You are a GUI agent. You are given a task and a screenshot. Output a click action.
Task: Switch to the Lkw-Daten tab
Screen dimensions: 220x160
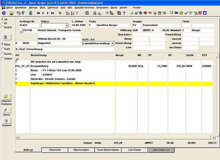(134, 150)
